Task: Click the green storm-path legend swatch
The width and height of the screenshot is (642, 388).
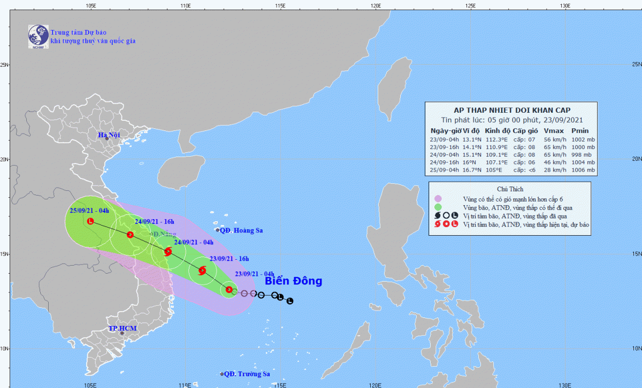Action: pyautogui.click(x=438, y=207)
